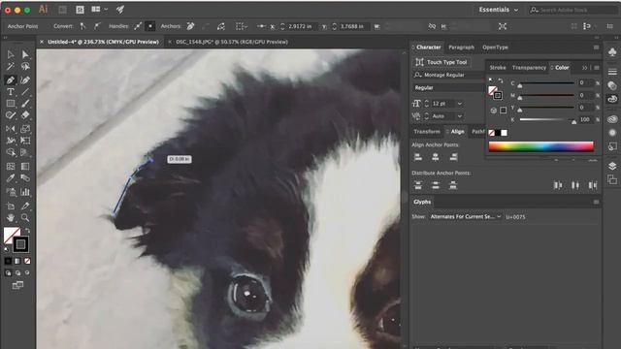
Task: Click the CMYK color spectrum bar
Action: [541, 146]
